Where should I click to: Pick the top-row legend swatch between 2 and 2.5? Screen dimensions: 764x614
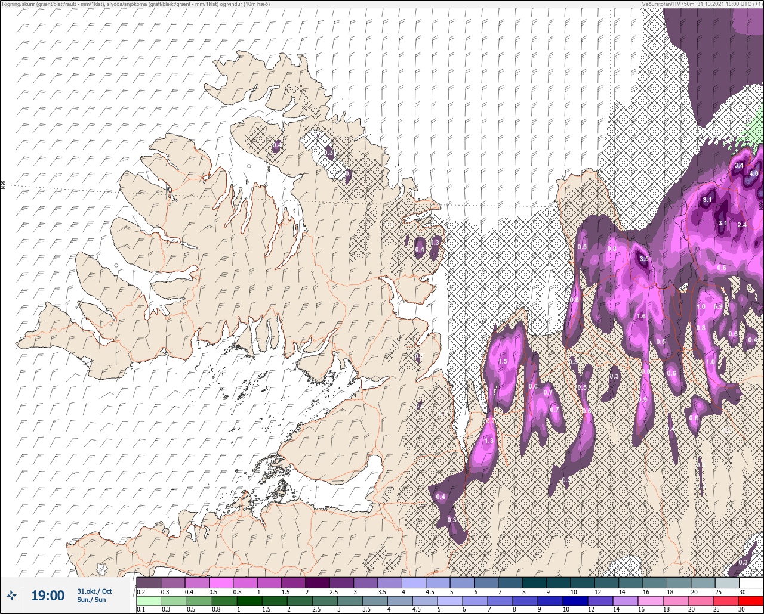(x=318, y=582)
